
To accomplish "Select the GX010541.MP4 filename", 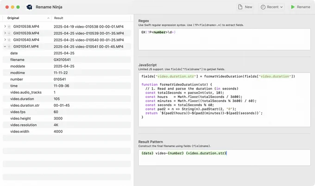I will tap(26, 47).
